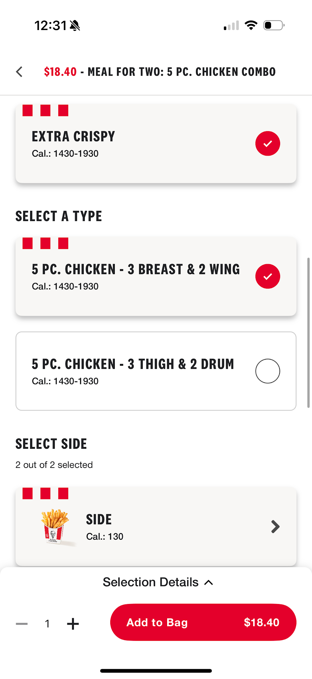Open the Side chevron arrow
This screenshot has height=679, width=312.
point(275,527)
